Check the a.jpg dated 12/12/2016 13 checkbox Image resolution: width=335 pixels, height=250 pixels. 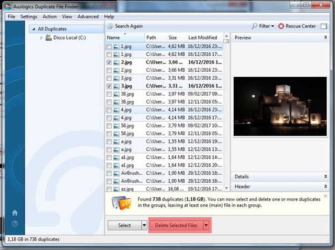[109, 149]
